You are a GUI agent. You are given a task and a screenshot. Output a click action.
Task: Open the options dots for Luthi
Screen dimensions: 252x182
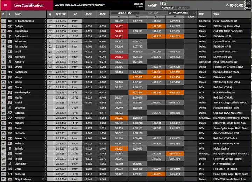click(45, 51)
